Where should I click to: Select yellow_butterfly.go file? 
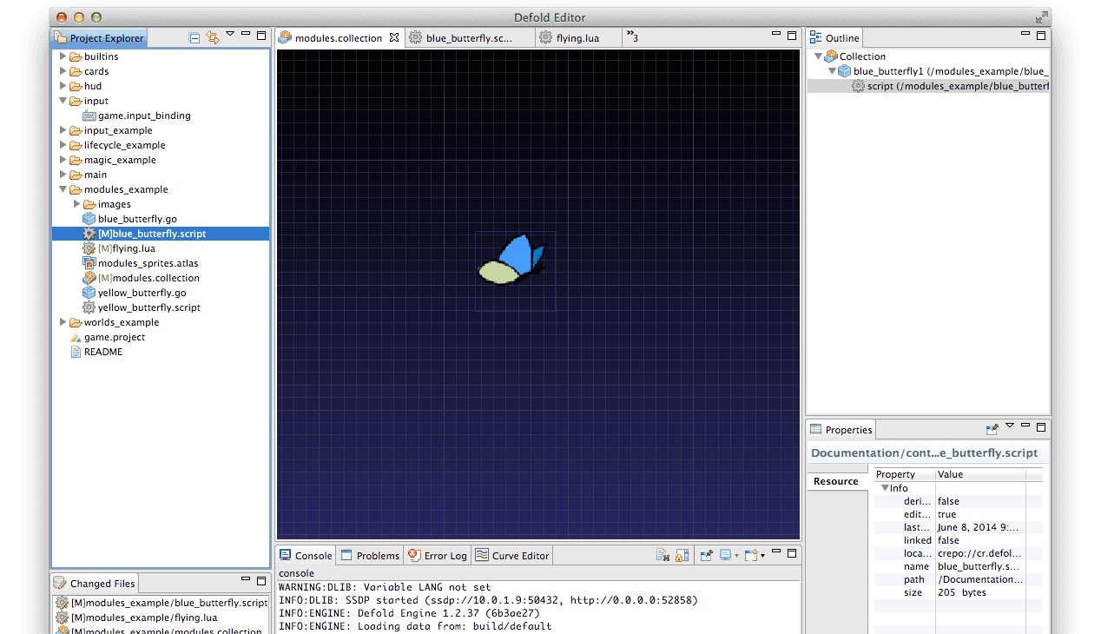(142, 293)
